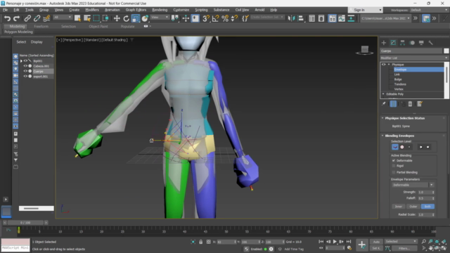The height and width of the screenshot is (253, 450).
Task: Open the Rendering menu
Action: pos(160,10)
